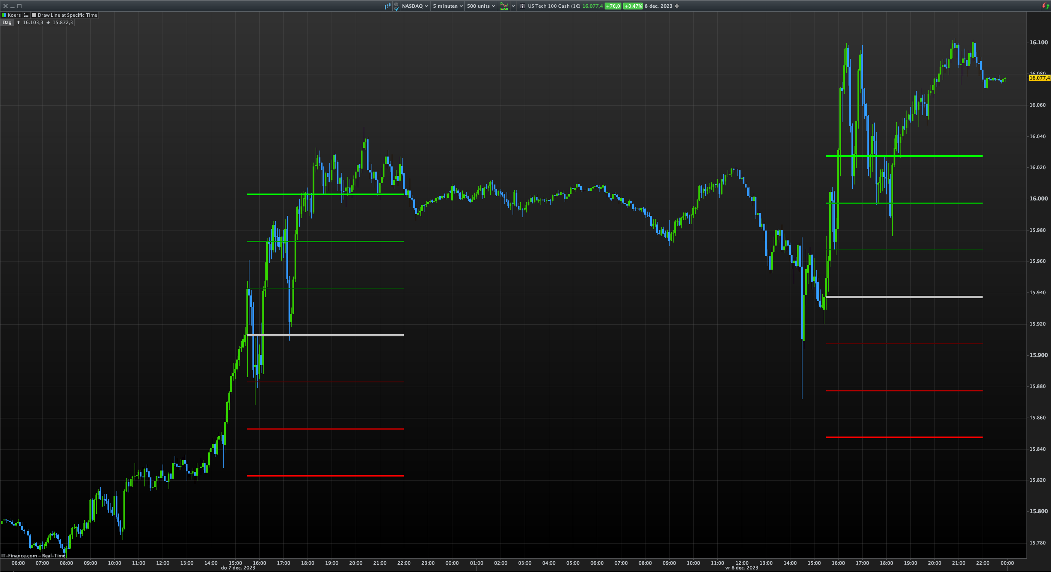Image resolution: width=1051 pixels, height=572 pixels.
Task: Click the green-blue Koers color swatch
Action: 4,15
